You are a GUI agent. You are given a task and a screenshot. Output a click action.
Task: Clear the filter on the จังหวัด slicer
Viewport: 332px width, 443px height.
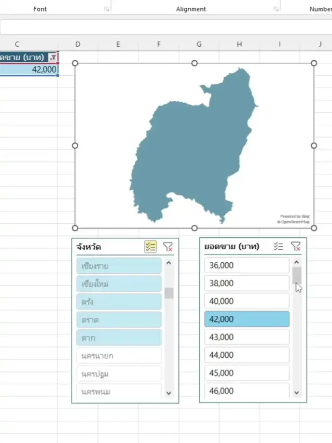click(168, 247)
